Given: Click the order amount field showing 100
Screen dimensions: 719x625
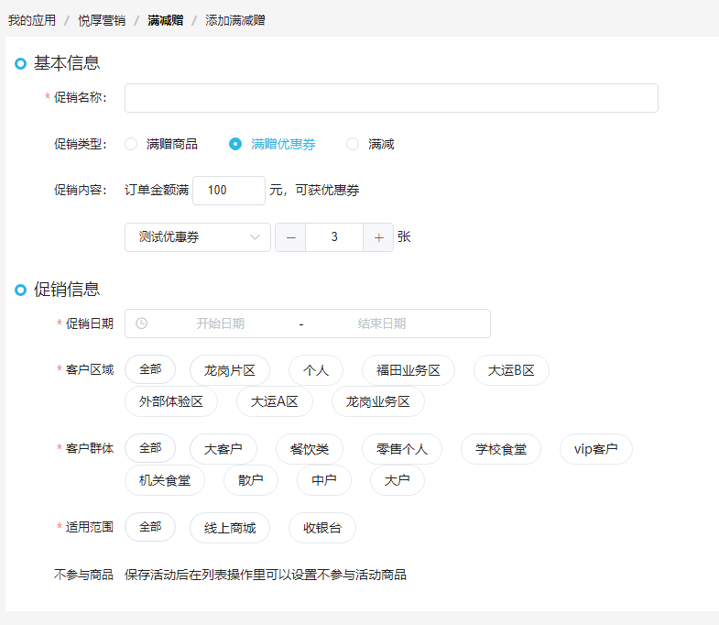Looking at the screenshot, I should coord(229,191).
